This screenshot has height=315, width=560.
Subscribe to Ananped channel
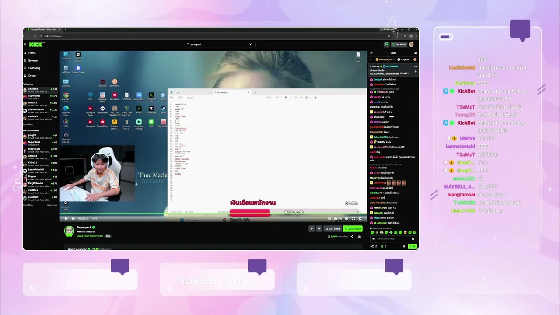pyautogui.click(x=353, y=228)
